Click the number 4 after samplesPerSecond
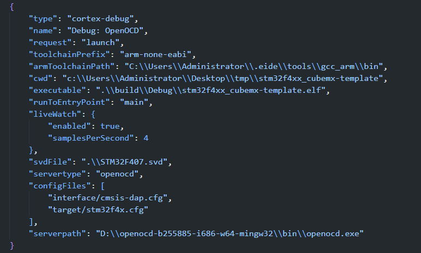The width and height of the screenshot is (421, 253). tap(146, 138)
